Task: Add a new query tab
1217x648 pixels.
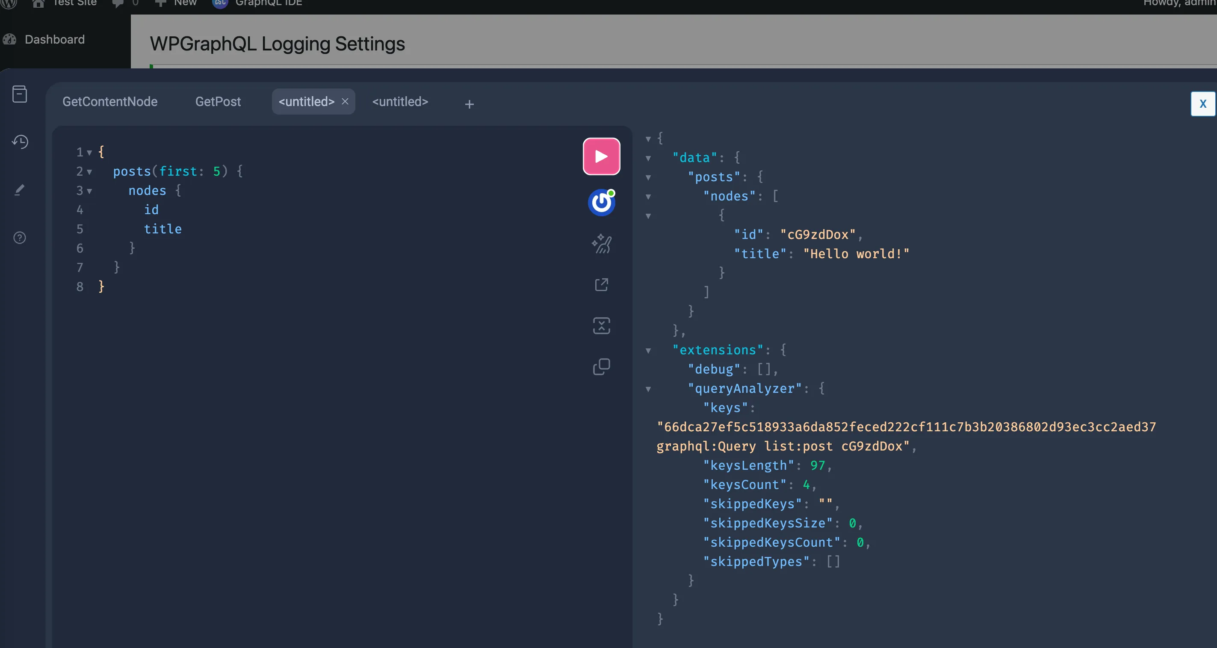Action: pos(469,104)
